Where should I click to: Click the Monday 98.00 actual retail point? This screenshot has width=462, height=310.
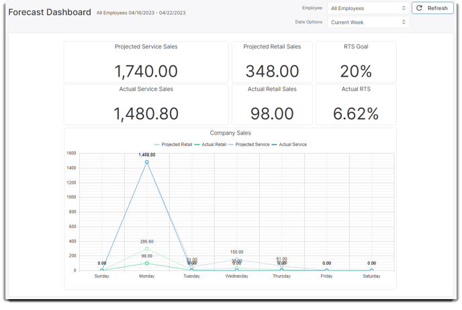click(x=147, y=263)
